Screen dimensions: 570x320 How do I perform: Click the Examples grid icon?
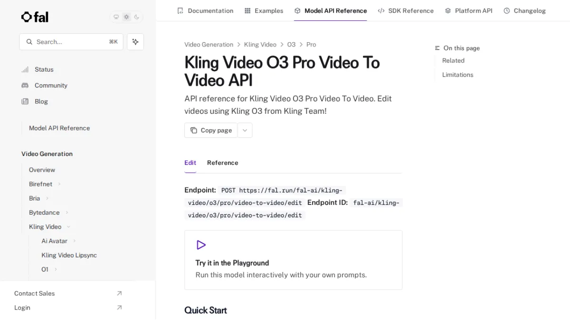pos(247,10)
